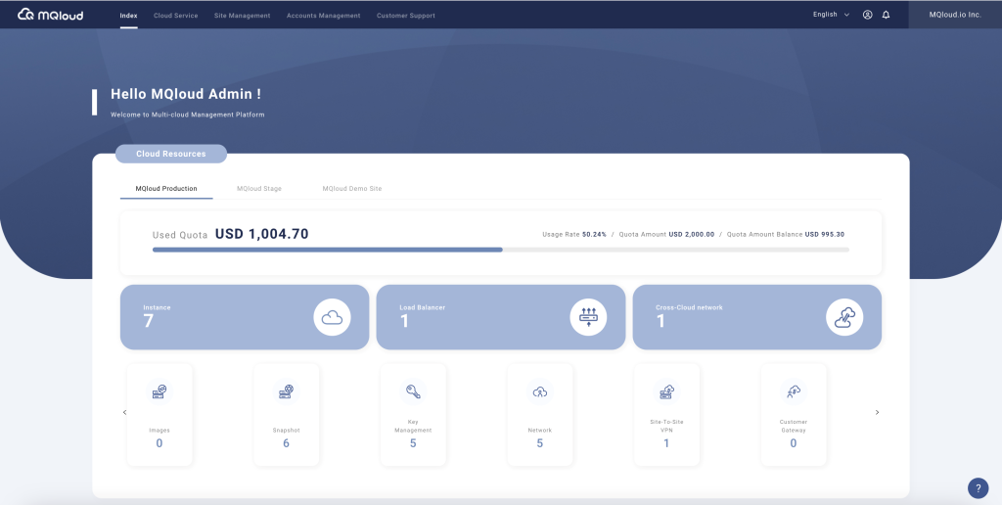Open the user account profile icon
Image resolution: width=1002 pixels, height=505 pixels.
pos(867,15)
